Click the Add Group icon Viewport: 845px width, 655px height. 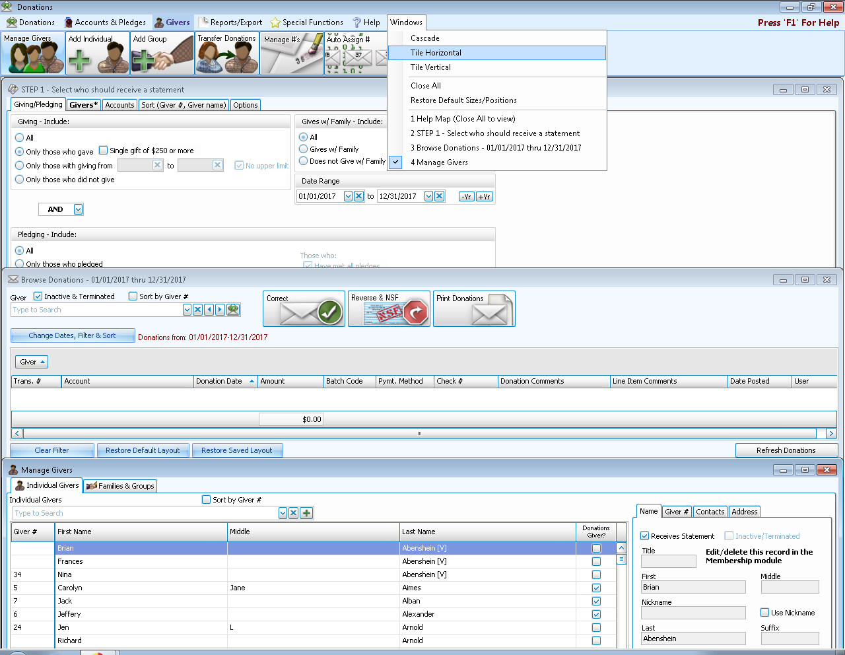coord(162,53)
